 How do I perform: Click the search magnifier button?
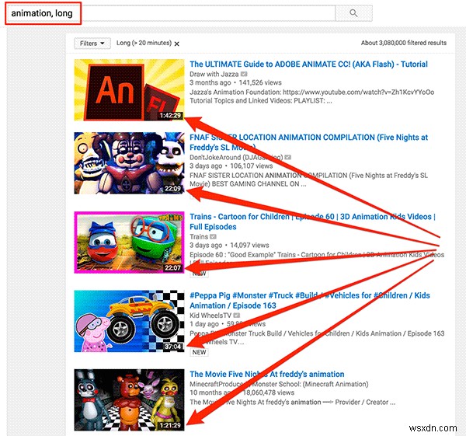tap(353, 13)
